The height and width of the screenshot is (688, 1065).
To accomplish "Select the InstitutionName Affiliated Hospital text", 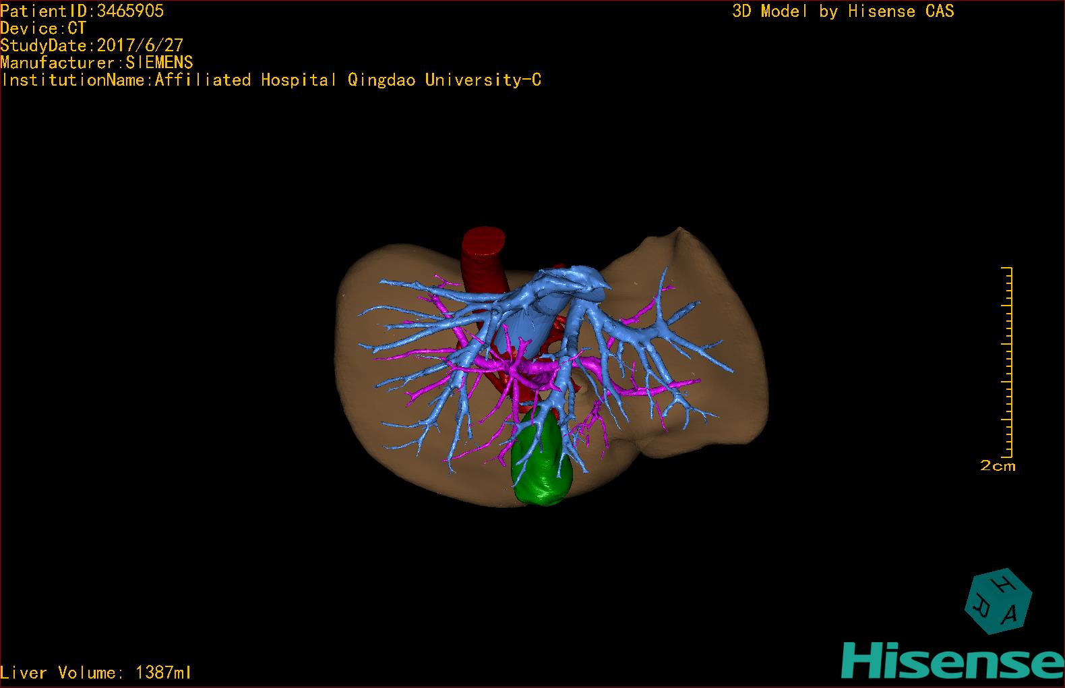I will [x=270, y=80].
